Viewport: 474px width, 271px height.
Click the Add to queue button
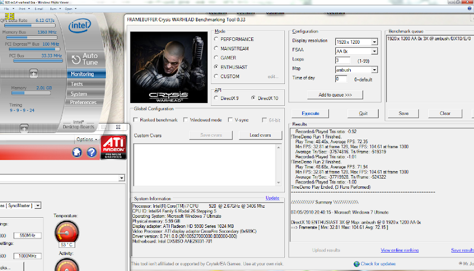pyautogui.click(x=335, y=95)
